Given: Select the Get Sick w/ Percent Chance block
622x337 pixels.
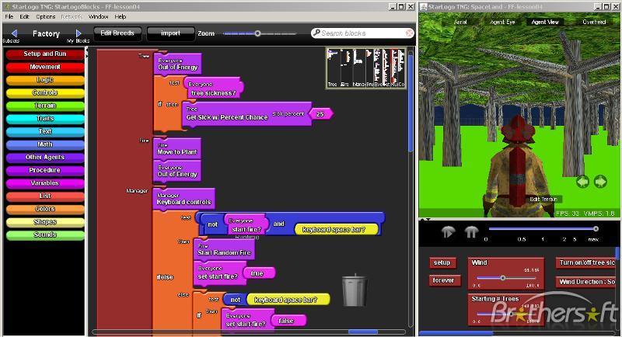Looking at the screenshot, I should 246,113.
